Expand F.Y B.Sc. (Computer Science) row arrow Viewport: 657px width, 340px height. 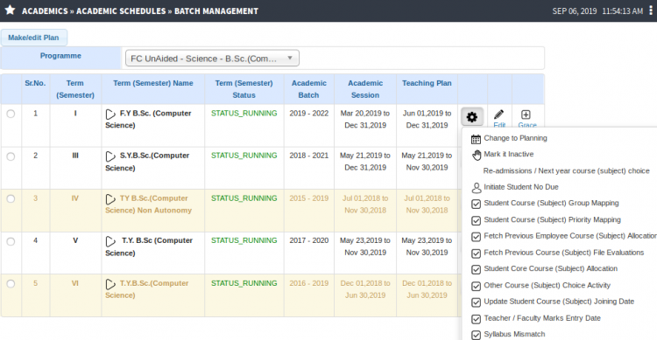pyautogui.click(x=110, y=114)
